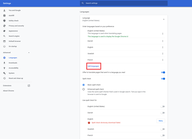Open About Chrome page
The width and height of the screenshot is (192, 139).
click(8, 91)
